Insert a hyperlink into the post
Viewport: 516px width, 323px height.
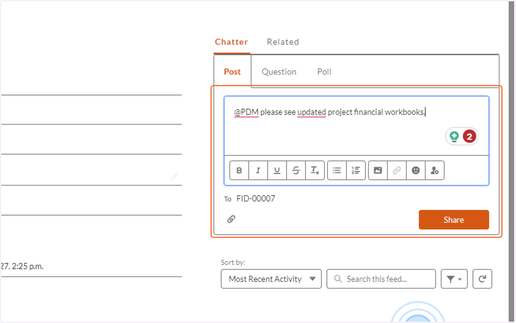click(x=397, y=170)
